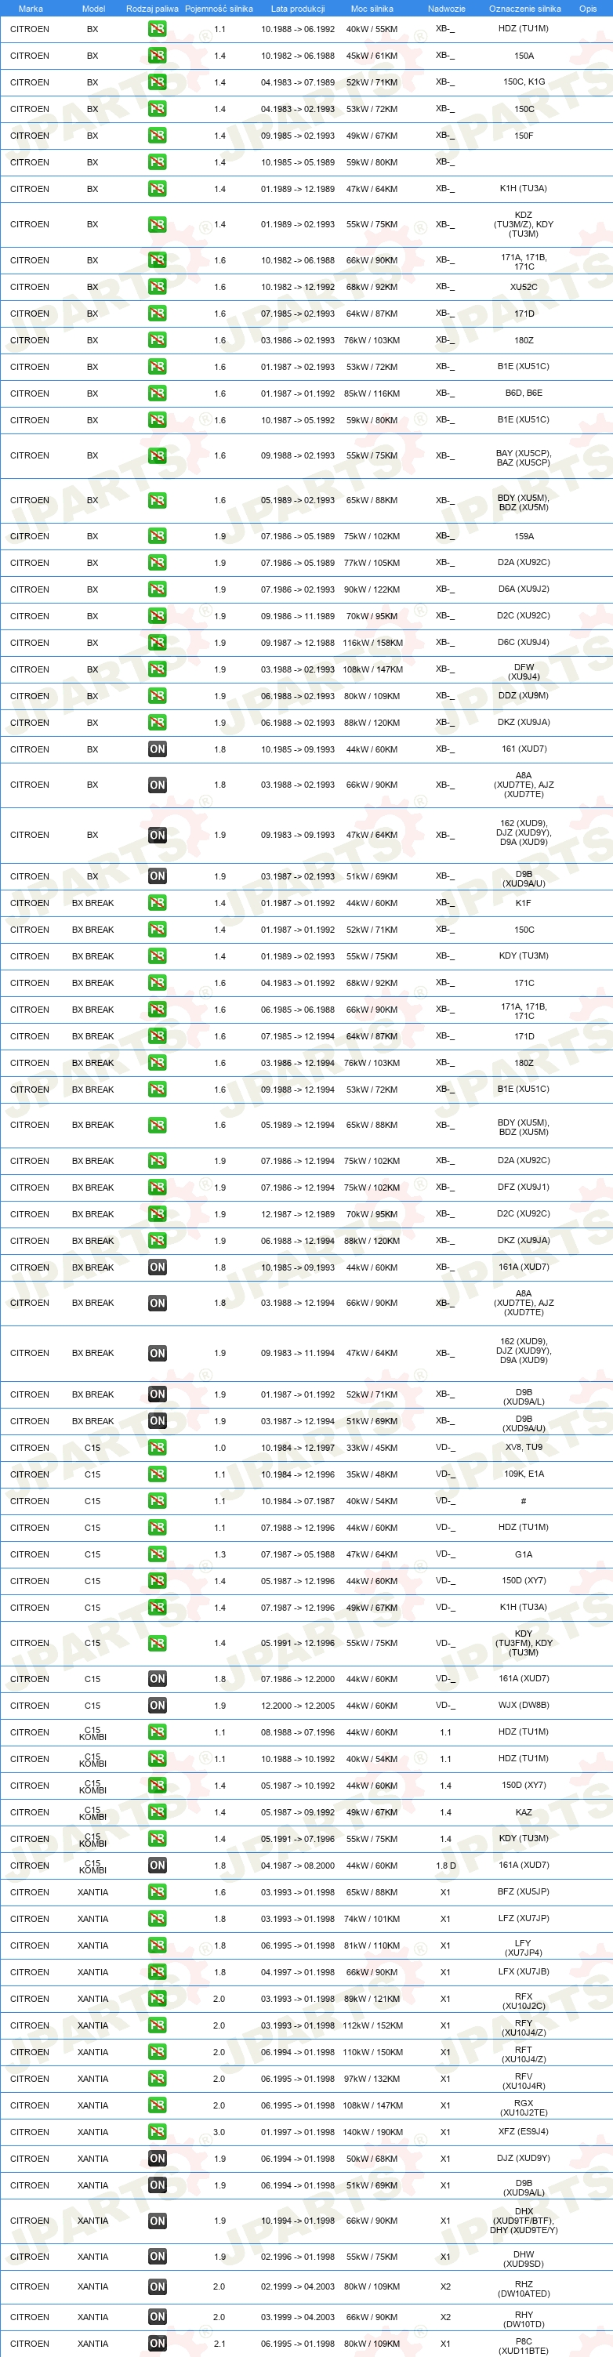Image resolution: width=613 pixels, height=2357 pixels.
Task: Click petrol pump icon in BX HDZ (TU1M) 1.1 row
Action: (x=158, y=29)
